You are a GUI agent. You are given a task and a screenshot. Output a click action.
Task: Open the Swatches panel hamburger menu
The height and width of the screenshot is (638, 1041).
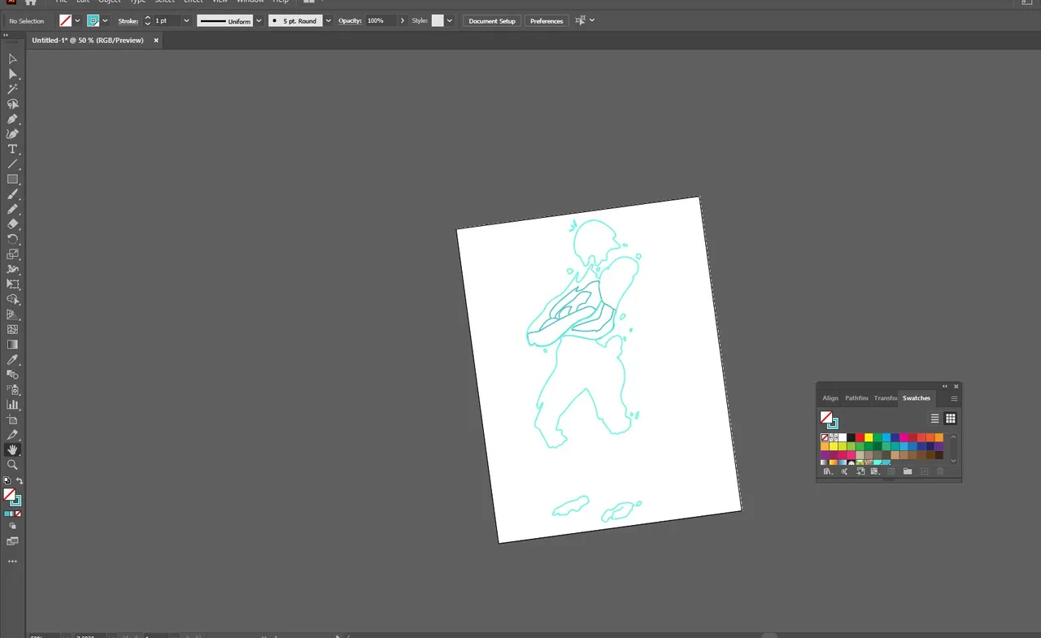click(x=954, y=398)
